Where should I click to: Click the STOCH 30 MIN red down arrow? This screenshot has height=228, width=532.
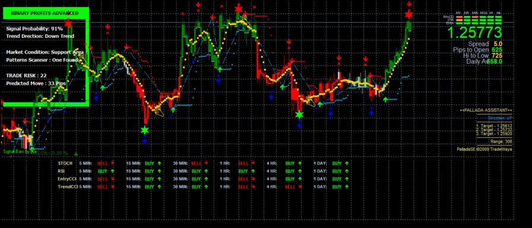(x=206, y=163)
